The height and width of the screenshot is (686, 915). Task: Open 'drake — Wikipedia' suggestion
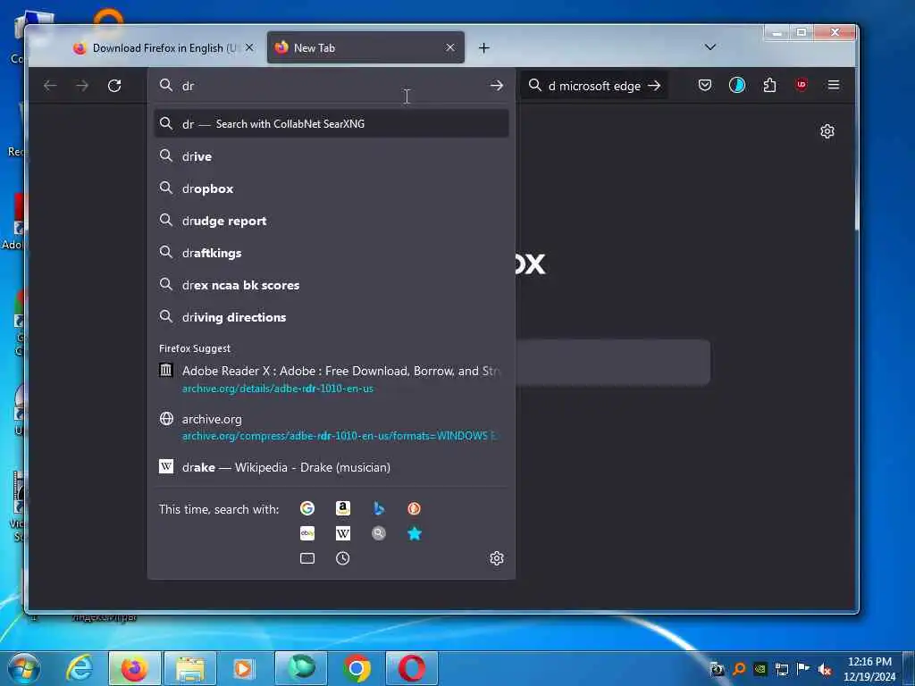click(331, 467)
